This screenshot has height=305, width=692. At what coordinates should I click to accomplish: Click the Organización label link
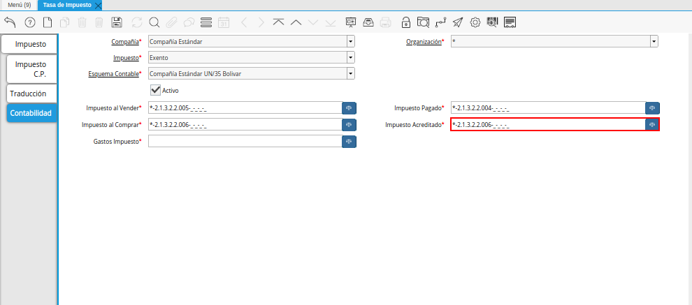424,42
